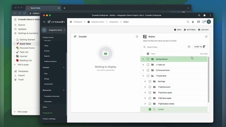Open the messages chat icon

point(198,22)
